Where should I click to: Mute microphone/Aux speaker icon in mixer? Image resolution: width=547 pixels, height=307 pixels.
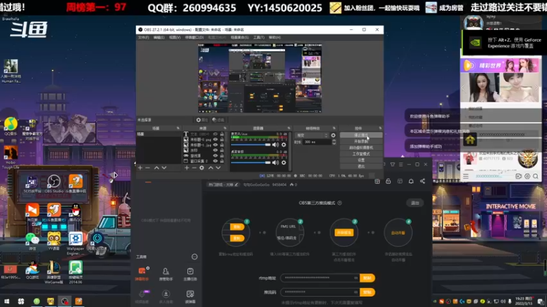276,145
